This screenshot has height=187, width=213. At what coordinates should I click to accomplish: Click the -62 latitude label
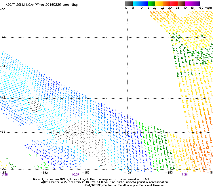click(x=3, y=37)
